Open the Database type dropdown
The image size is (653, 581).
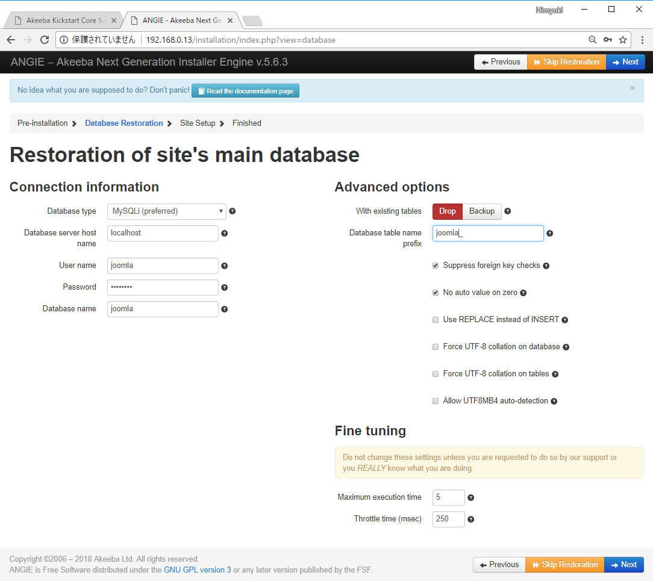coord(167,211)
